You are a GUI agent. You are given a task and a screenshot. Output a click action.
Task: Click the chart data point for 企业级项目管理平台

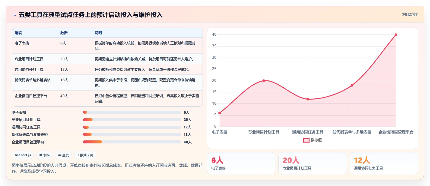[396, 34]
